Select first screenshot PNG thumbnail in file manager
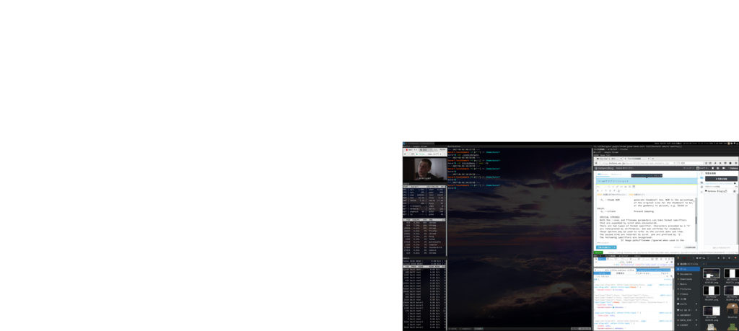739x331 pixels. [x=712, y=273]
